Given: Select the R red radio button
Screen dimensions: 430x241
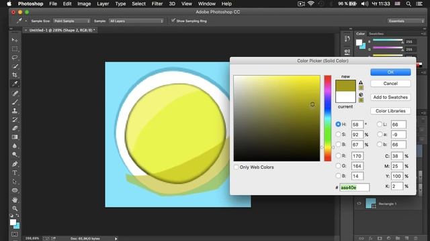Looking at the screenshot, I should tap(338, 156).
